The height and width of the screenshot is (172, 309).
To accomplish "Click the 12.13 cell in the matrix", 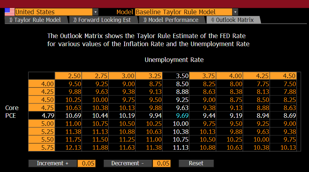I will pyautogui.click(x=68, y=147).
